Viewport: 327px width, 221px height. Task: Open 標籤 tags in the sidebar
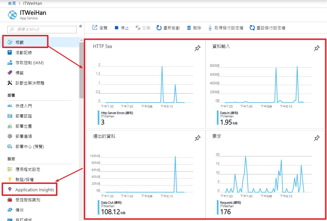(40, 73)
